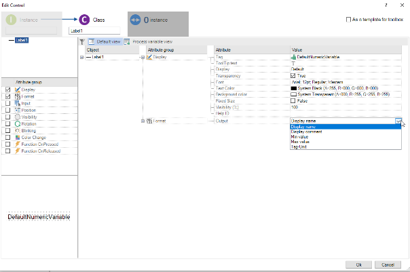
Task: Enable the Rotation attribute group checkbox
Action: [x=8, y=123]
